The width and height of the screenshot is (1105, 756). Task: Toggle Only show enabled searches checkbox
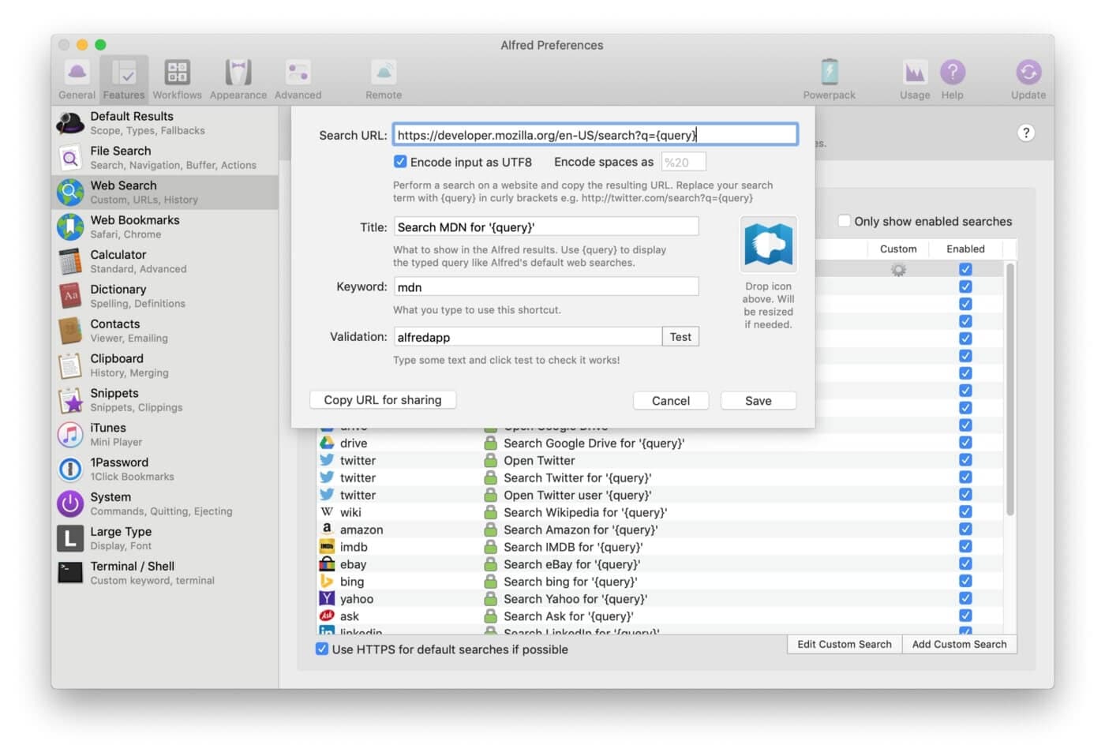tap(844, 221)
